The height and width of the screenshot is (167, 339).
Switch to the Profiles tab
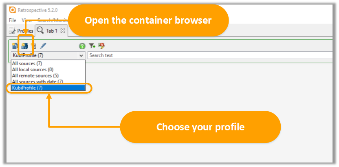pos(21,31)
